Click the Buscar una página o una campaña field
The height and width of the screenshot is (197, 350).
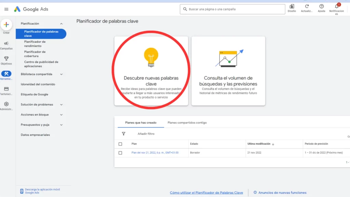(232, 9)
